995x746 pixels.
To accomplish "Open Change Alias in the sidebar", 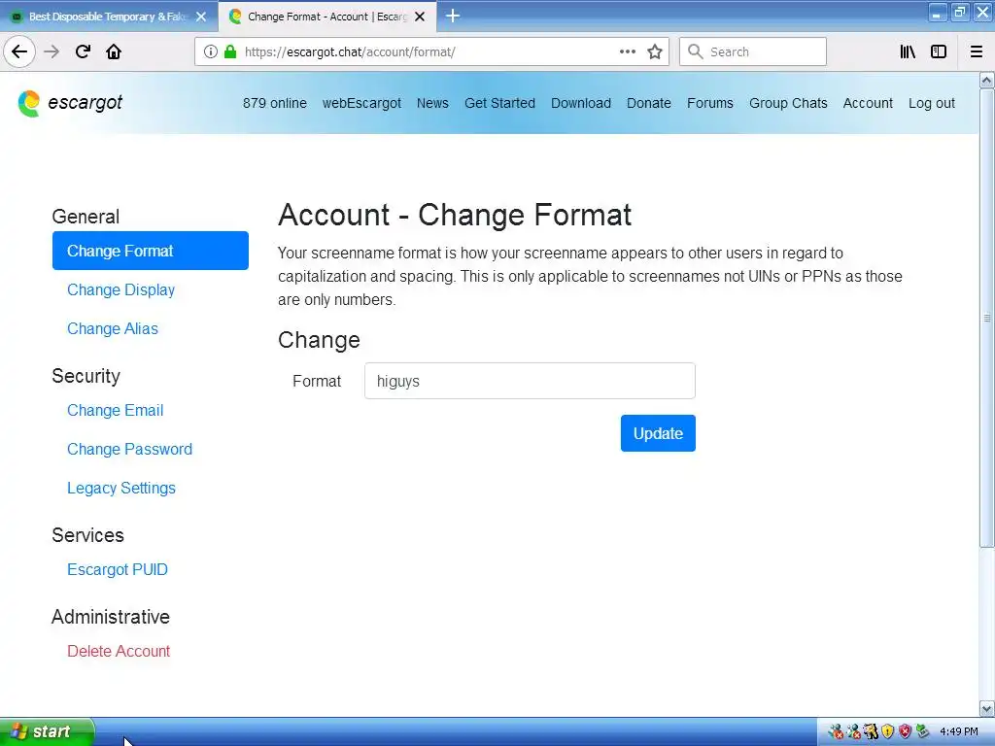I will [x=113, y=328].
